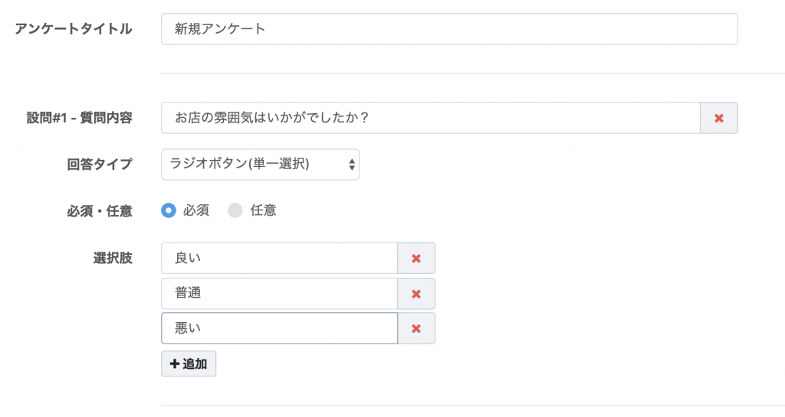Click into the question text お店の雰囲気はいかがでしたか？

431,118
